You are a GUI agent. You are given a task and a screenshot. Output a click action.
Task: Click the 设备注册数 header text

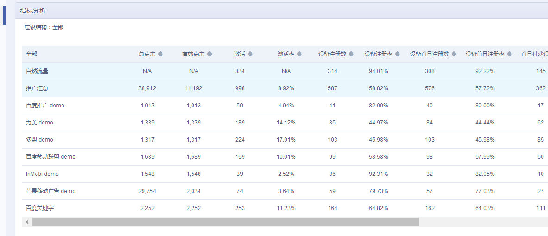pyautogui.click(x=332, y=54)
